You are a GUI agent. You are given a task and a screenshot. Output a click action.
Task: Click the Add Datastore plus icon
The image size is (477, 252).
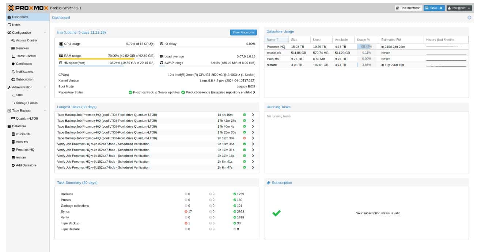coord(13,165)
